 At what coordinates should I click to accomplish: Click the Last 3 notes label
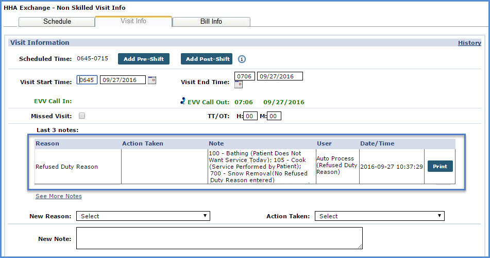pyautogui.click(x=58, y=130)
